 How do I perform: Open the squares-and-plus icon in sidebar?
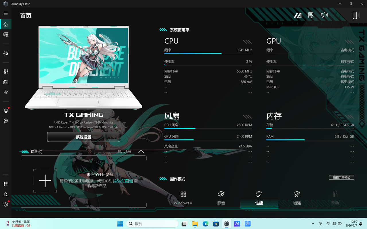tap(6, 184)
